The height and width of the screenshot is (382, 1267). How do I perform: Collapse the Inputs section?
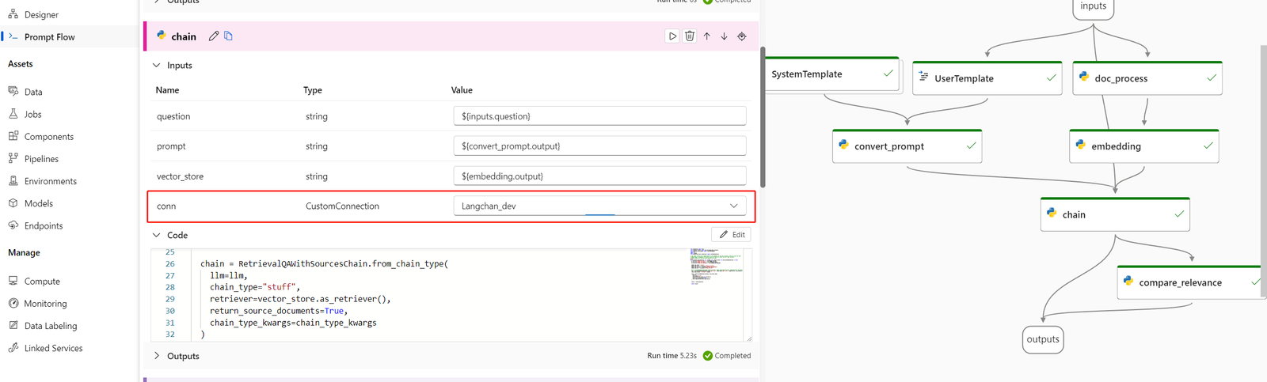tap(156, 66)
